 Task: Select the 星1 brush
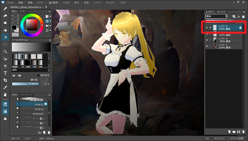(32, 118)
